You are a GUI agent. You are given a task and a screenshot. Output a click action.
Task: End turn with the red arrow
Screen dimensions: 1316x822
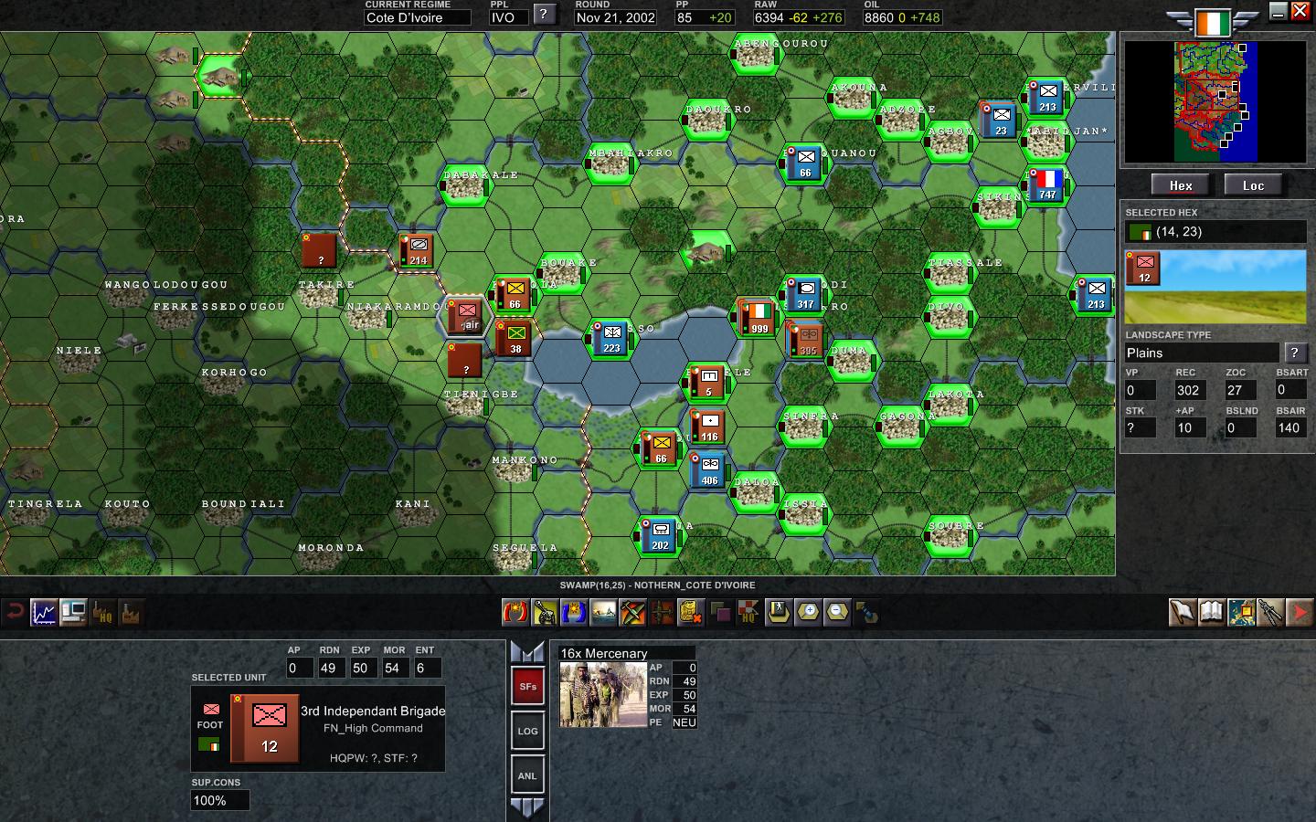point(1300,612)
